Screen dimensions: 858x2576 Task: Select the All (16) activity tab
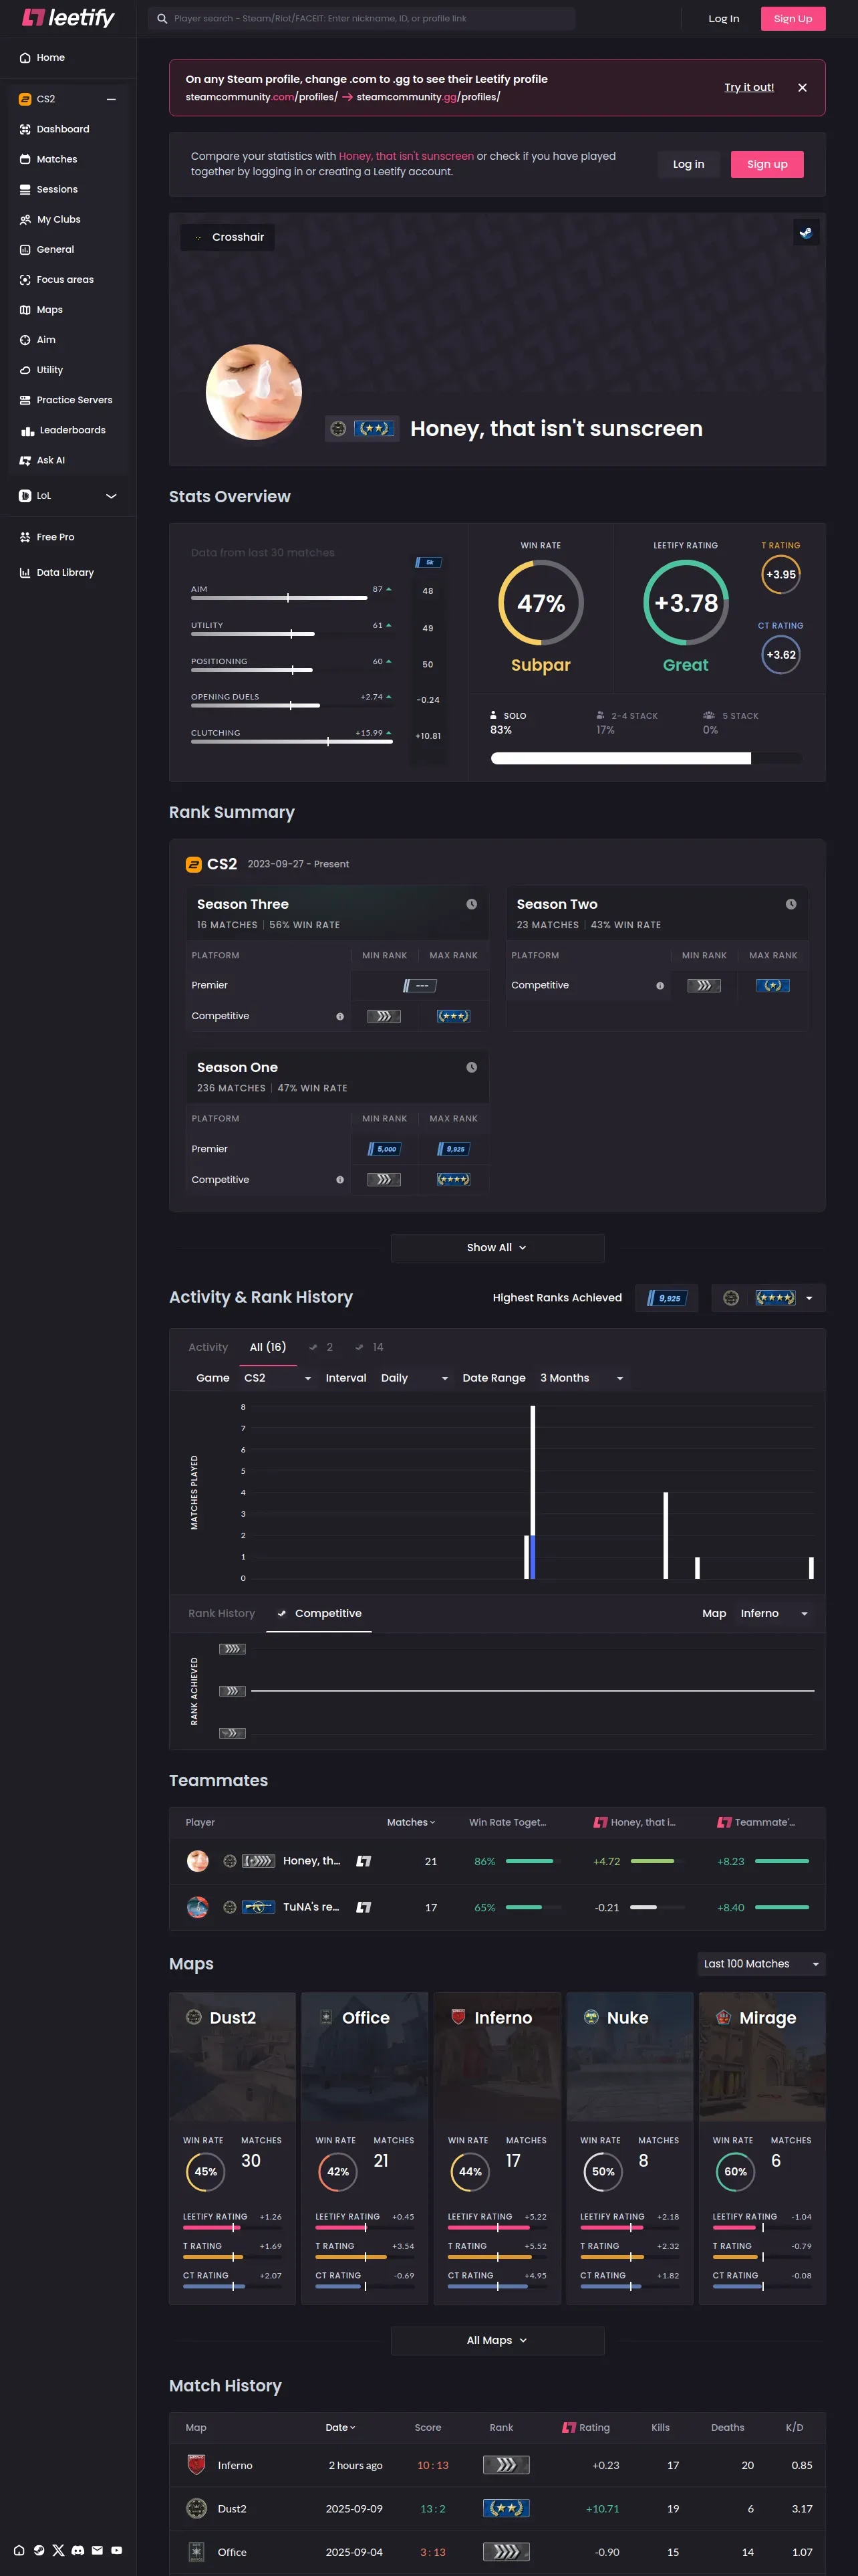pyautogui.click(x=268, y=1347)
